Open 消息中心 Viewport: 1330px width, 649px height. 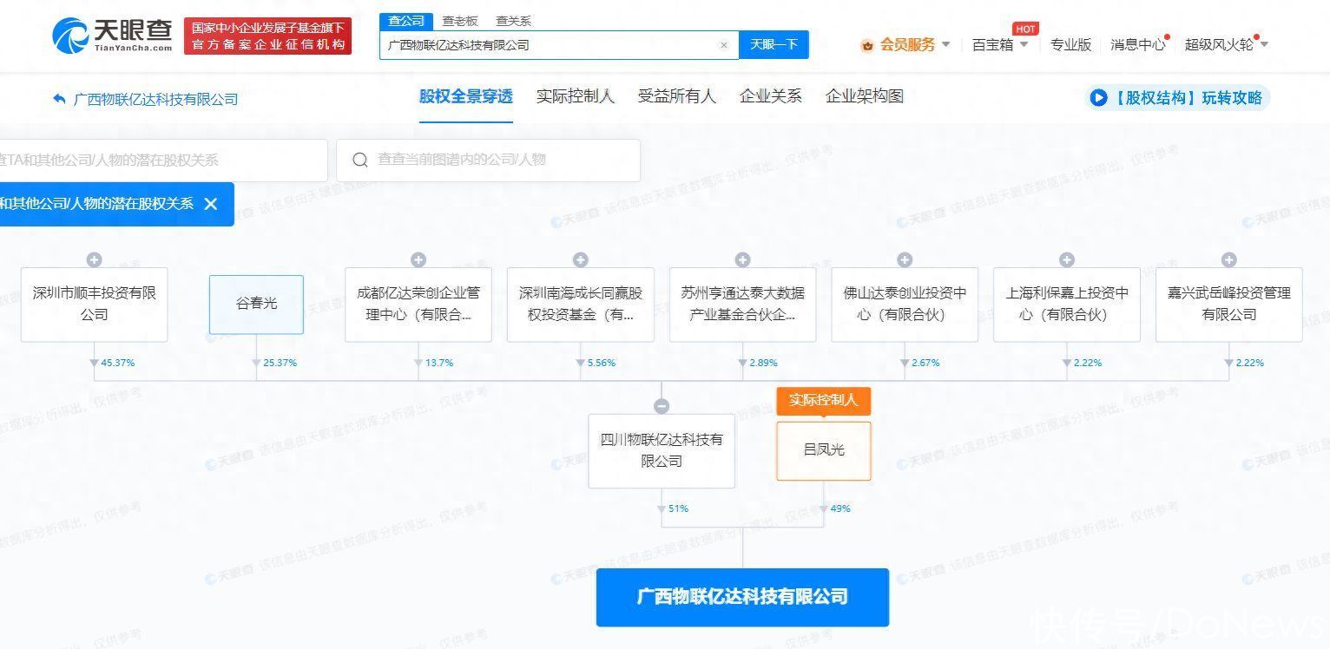click(x=1138, y=44)
